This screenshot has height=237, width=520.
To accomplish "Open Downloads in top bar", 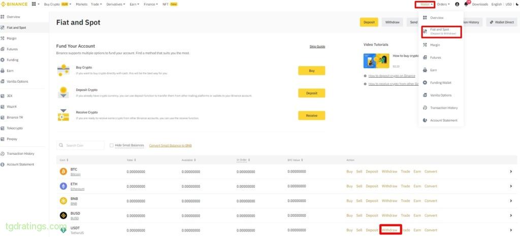I will pos(480,4).
